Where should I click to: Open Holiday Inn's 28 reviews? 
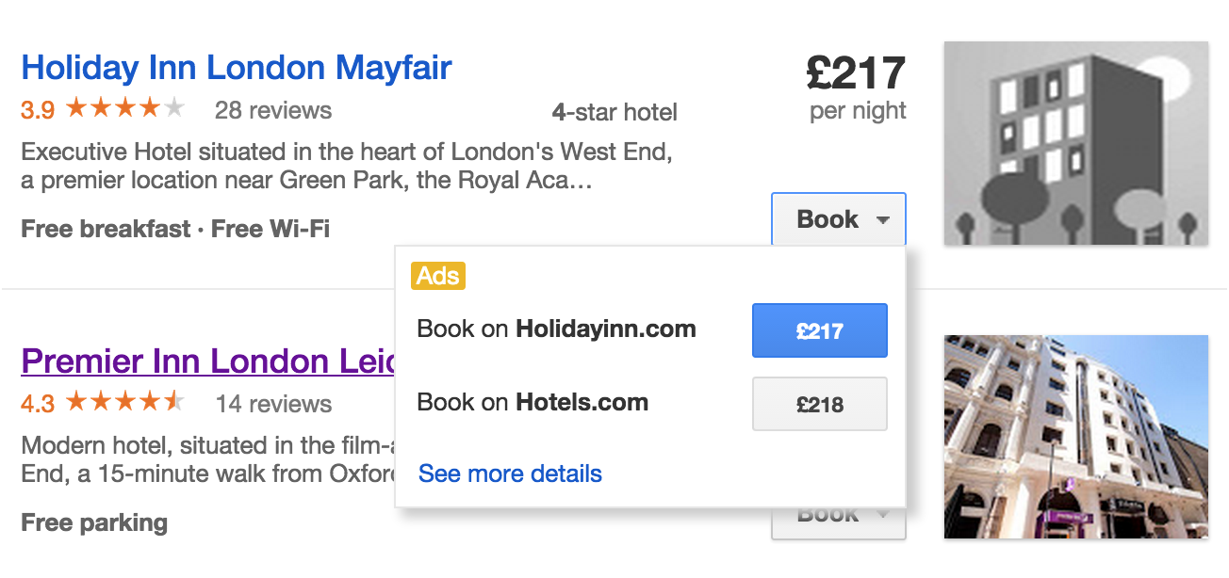272,110
